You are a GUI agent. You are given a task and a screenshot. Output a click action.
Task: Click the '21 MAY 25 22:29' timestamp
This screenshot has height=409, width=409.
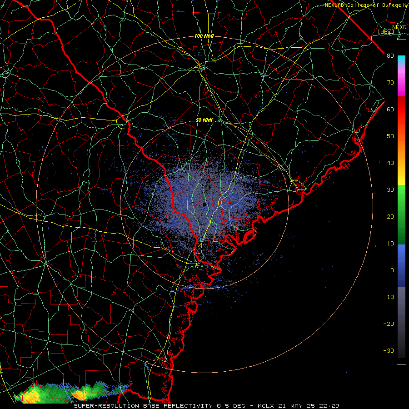(x=309, y=406)
